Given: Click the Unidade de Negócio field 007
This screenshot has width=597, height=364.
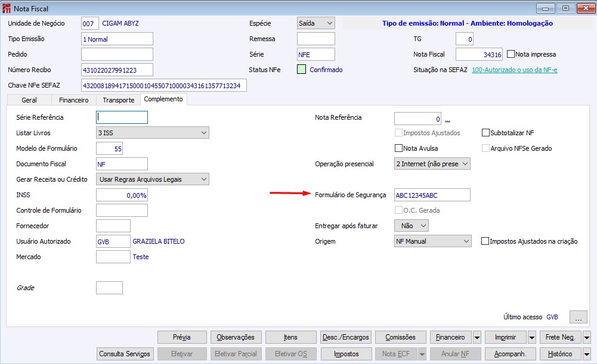Looking at the screenshot, I should click(90, 23).
